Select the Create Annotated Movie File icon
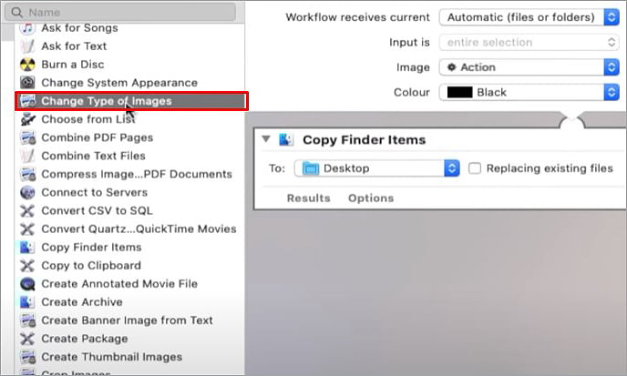The width and height of the screenshot is (627, 376). pos(27,284)
